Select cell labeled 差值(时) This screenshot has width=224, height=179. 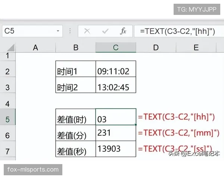coord(75,117)
